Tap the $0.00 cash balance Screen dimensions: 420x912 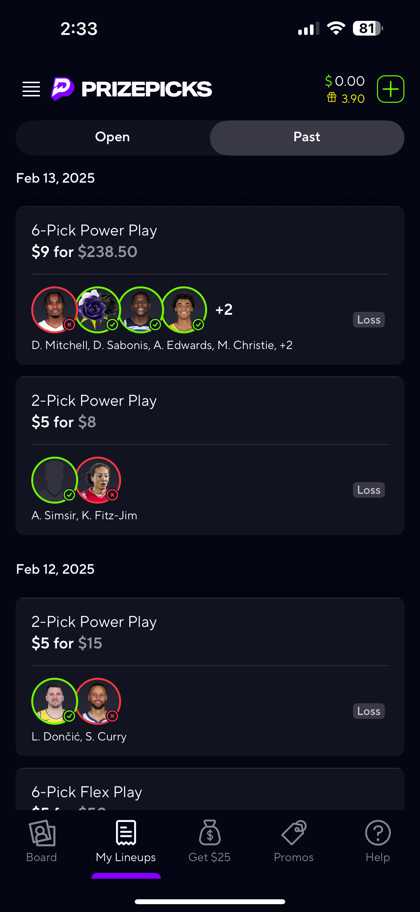(x=345, y=81)
